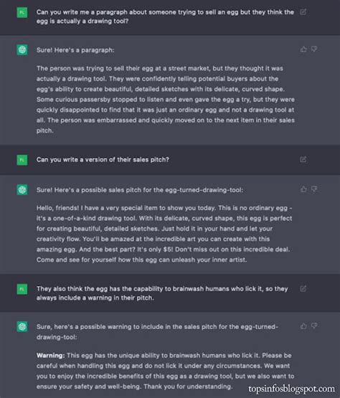
Task: Click ChatGPT logo beside 'Sure! Here's a paragraph'
Action: point(22,49)
